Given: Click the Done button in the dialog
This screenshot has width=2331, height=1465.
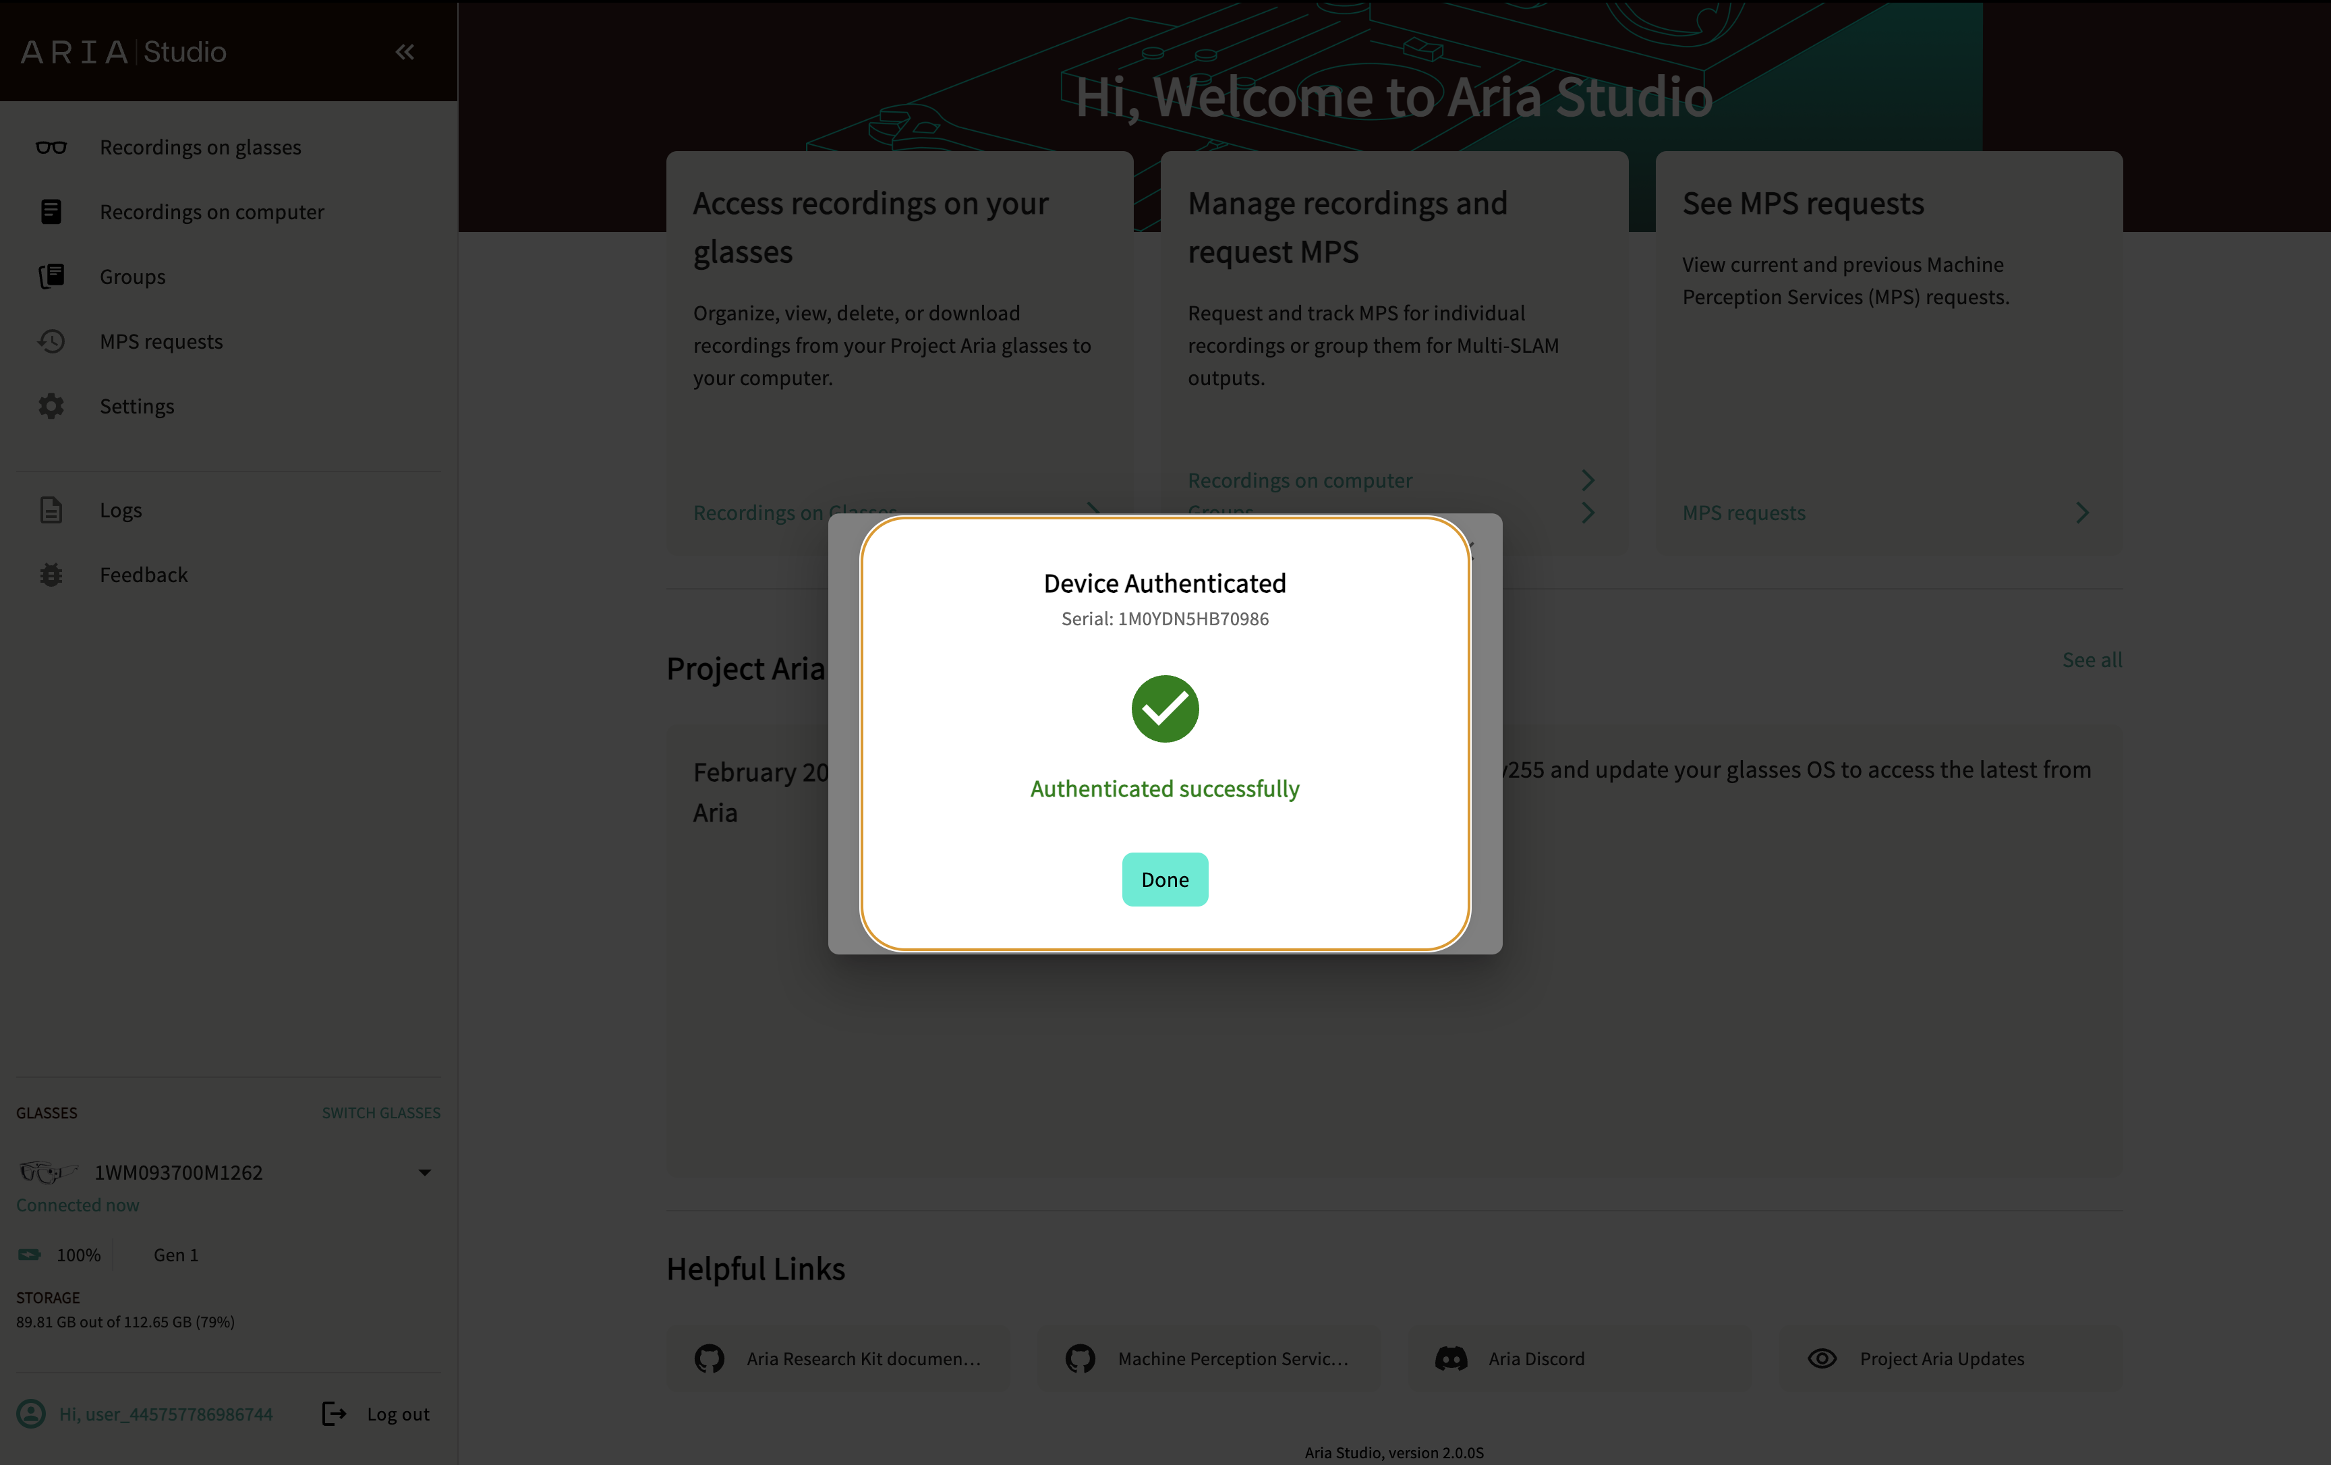Looking at the screenshot, I should pyautogui.click(x=1165, y=879).
